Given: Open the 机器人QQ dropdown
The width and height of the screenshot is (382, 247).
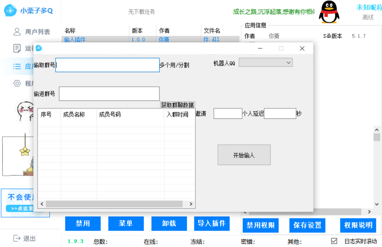Looking at the screenshot, I should tap(266, 62).
